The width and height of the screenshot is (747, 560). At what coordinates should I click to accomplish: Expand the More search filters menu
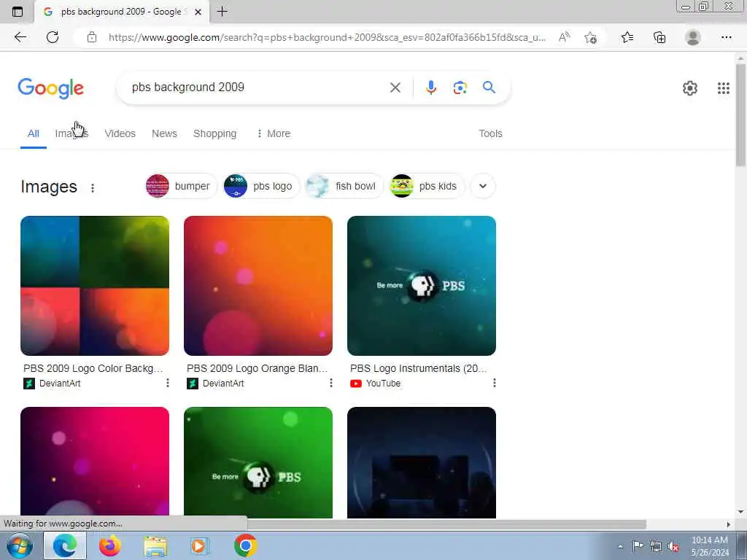[274, 134]
